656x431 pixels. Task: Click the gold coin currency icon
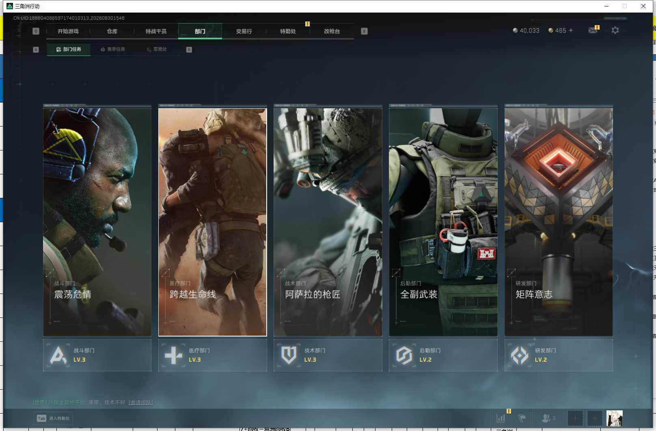(x=550, y=30)
